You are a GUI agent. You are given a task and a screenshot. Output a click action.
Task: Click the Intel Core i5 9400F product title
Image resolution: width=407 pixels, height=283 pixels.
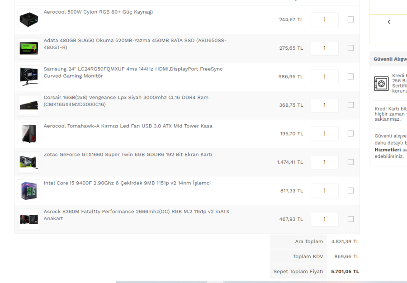(127, 183)
